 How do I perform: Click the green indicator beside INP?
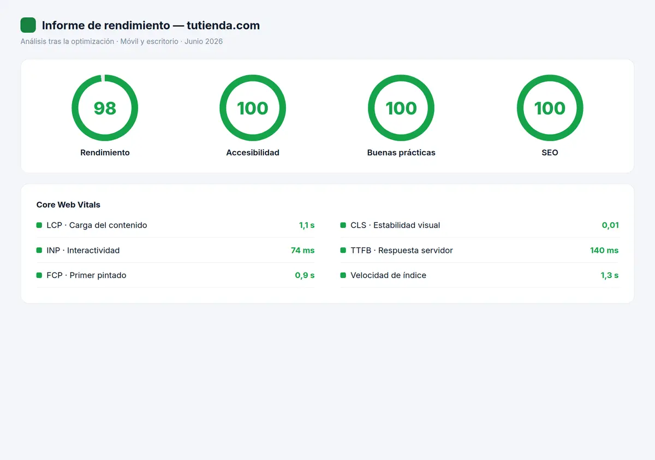click(x=39, y=250)
